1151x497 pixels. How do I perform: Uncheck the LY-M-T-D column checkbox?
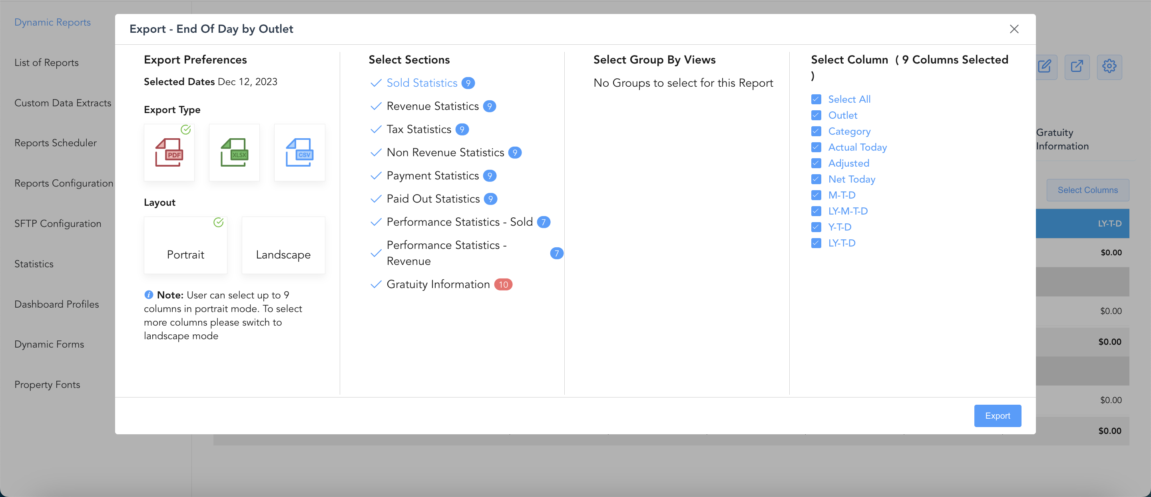[816, 211]
